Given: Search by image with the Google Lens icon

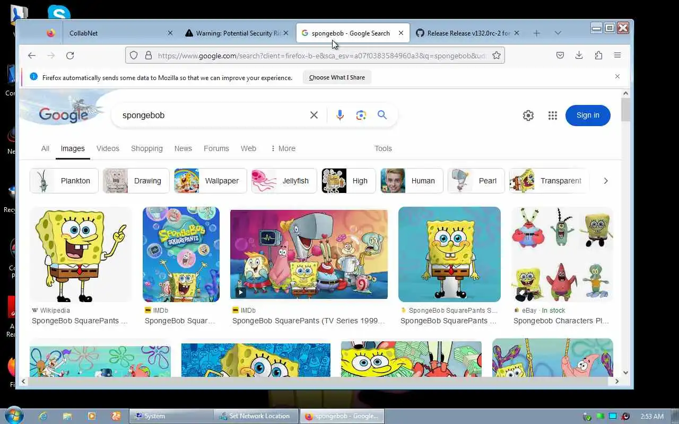Looking at the screenshot, I should coord(361,115).
